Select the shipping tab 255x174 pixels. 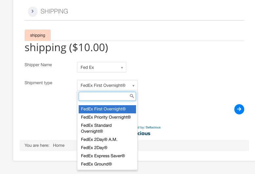pos(38,35)
